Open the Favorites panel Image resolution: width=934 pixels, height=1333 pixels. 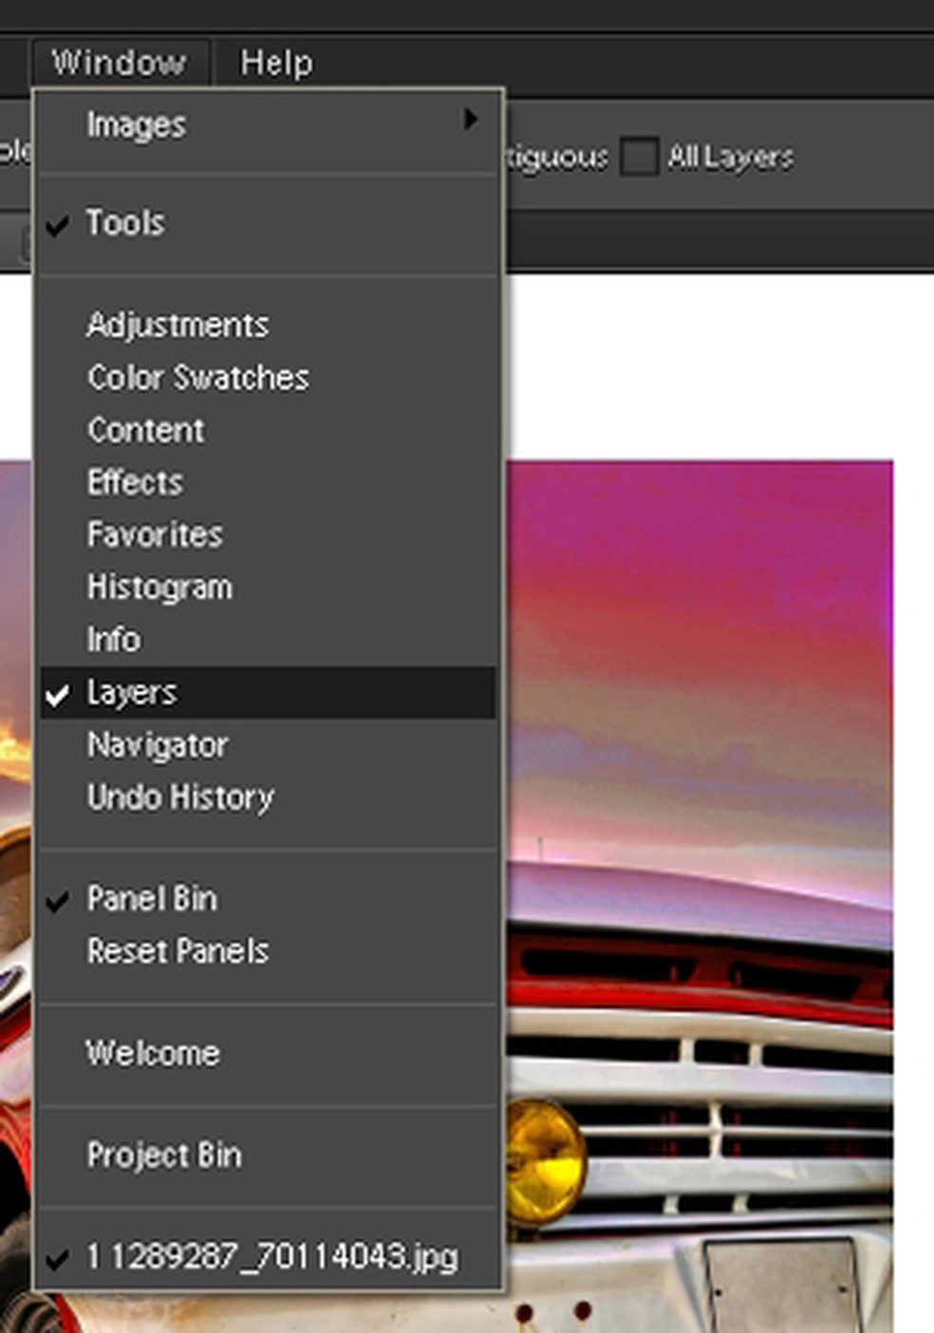click(155, 535)
